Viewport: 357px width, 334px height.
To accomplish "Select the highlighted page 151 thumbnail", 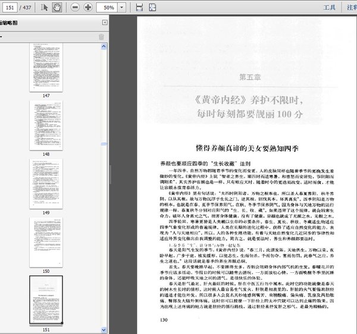I will [46, 300].
